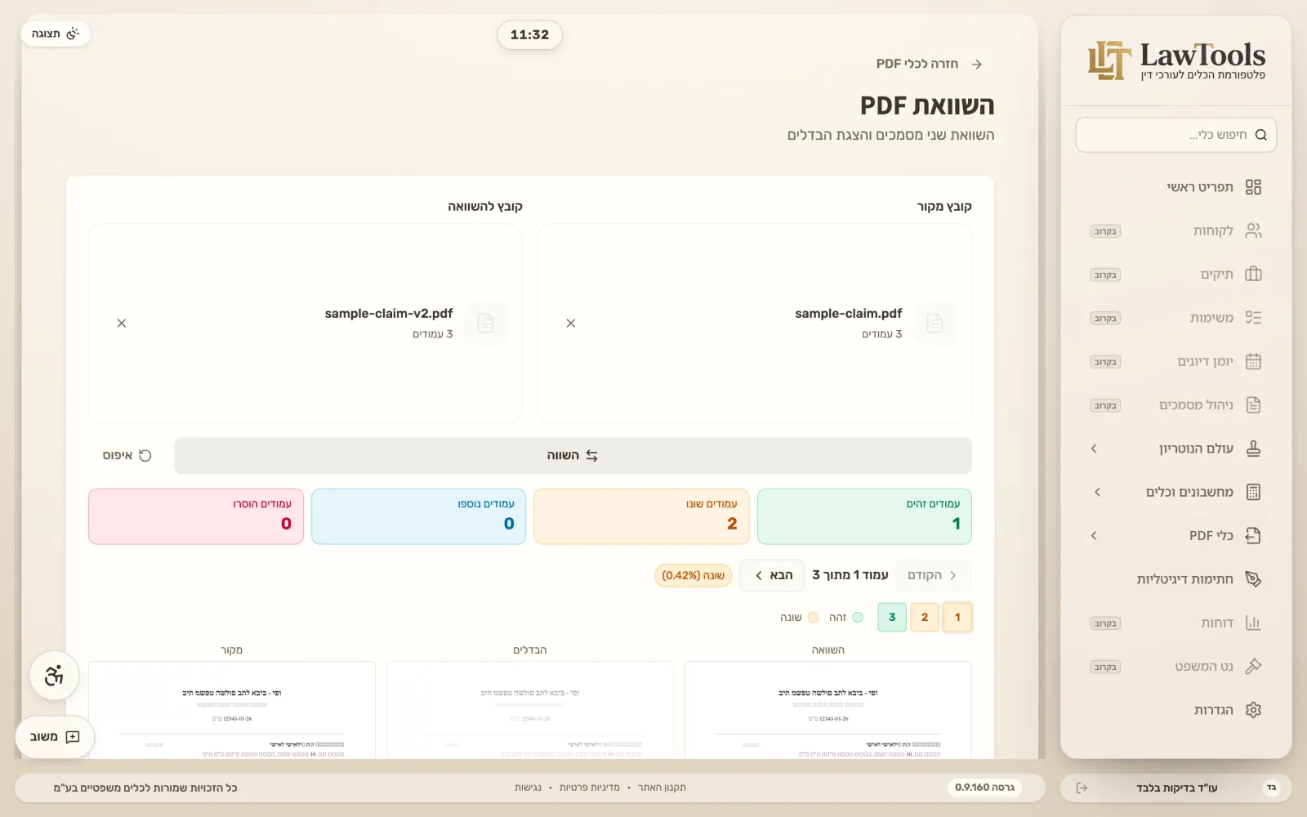Expand the כלי PDF submenu chevron

point(1094,535)
